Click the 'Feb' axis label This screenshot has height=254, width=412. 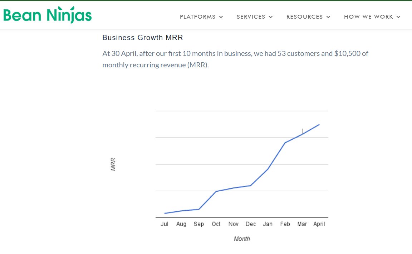(285, 224)
